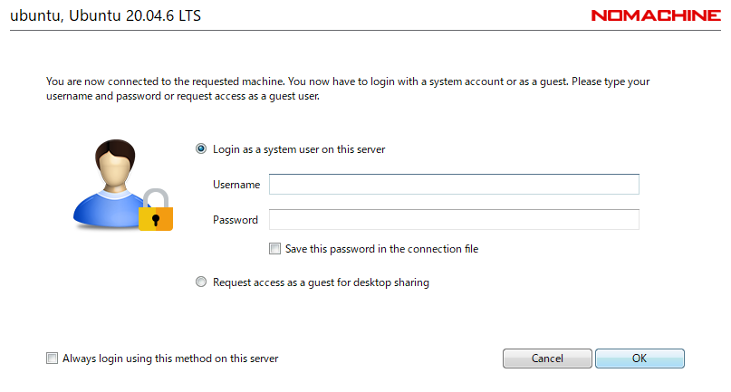This screenshot has width=731, height=392.
Task: Click the 'Username' label text
Action: (x=236, y=185)
